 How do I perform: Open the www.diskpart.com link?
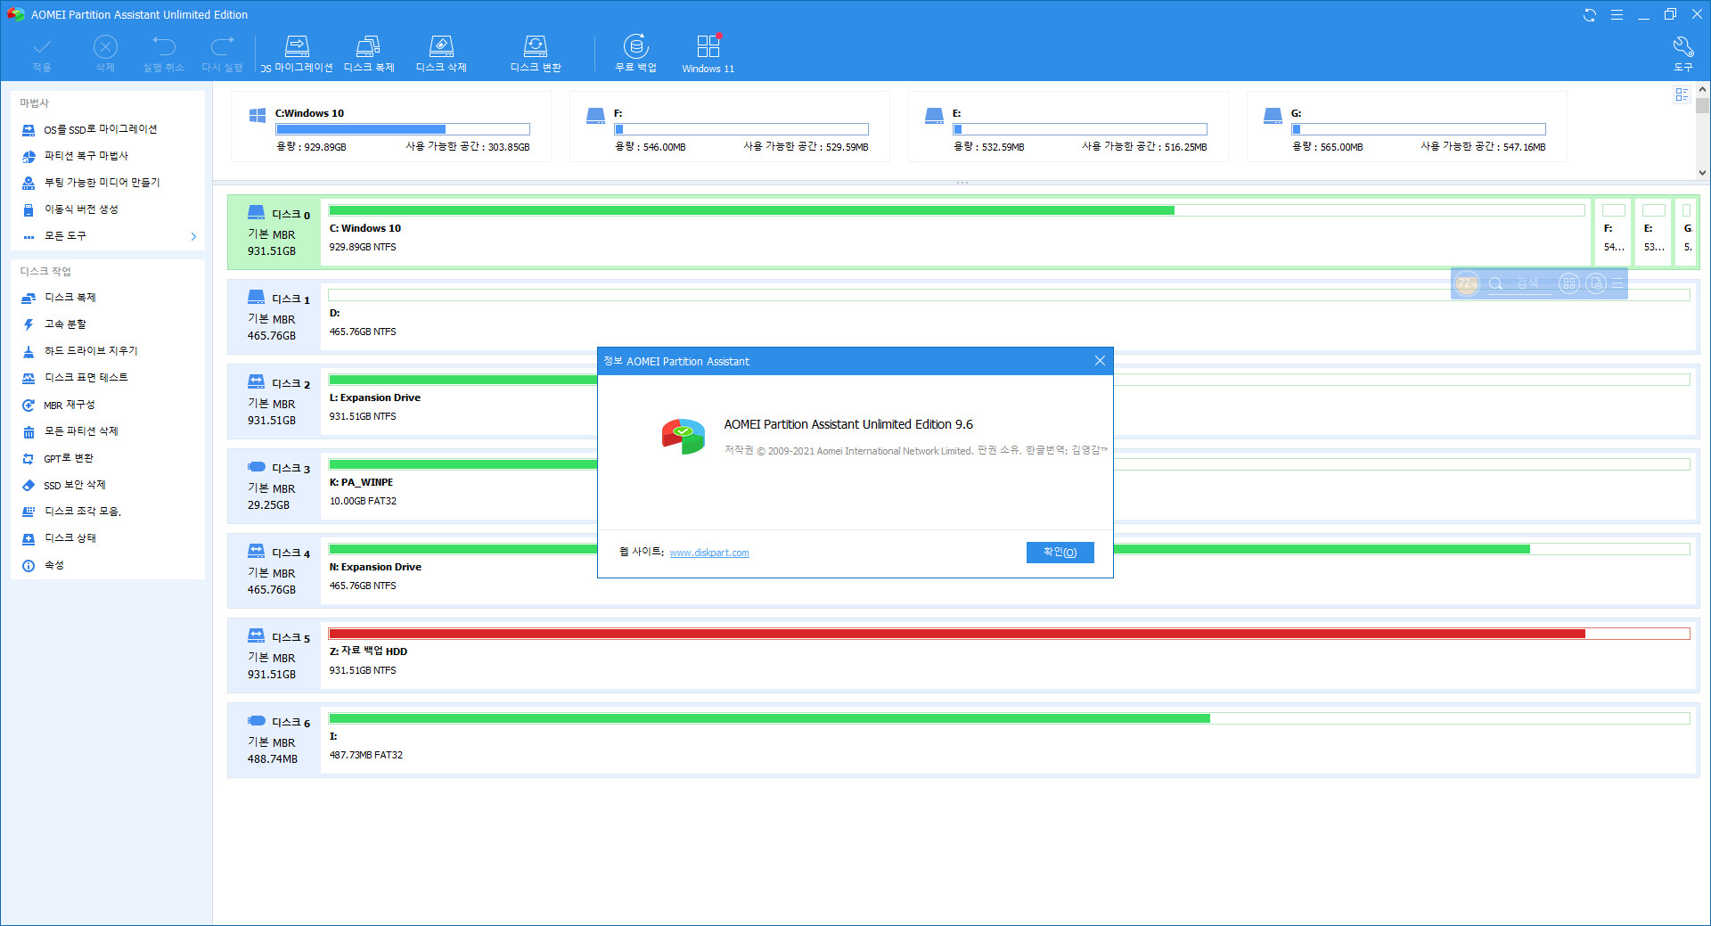pos(709,553)
